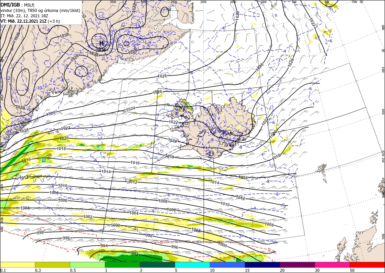Image resolution: width=385 pixels, height=273 pixels.
Task: Select the blue 10–15 legend swatch
Action: (228, 265)
